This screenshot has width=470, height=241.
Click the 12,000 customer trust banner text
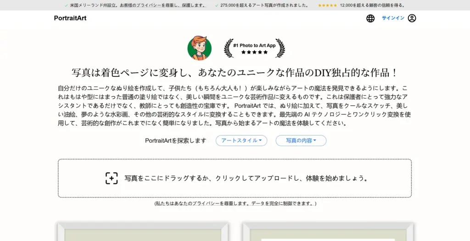click(372, 5)
